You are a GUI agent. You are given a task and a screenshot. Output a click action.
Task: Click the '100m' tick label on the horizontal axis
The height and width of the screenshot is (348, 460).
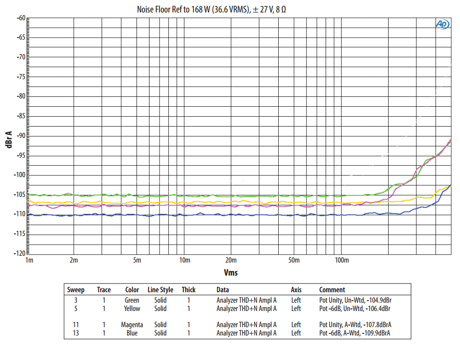tap(341, 260)
